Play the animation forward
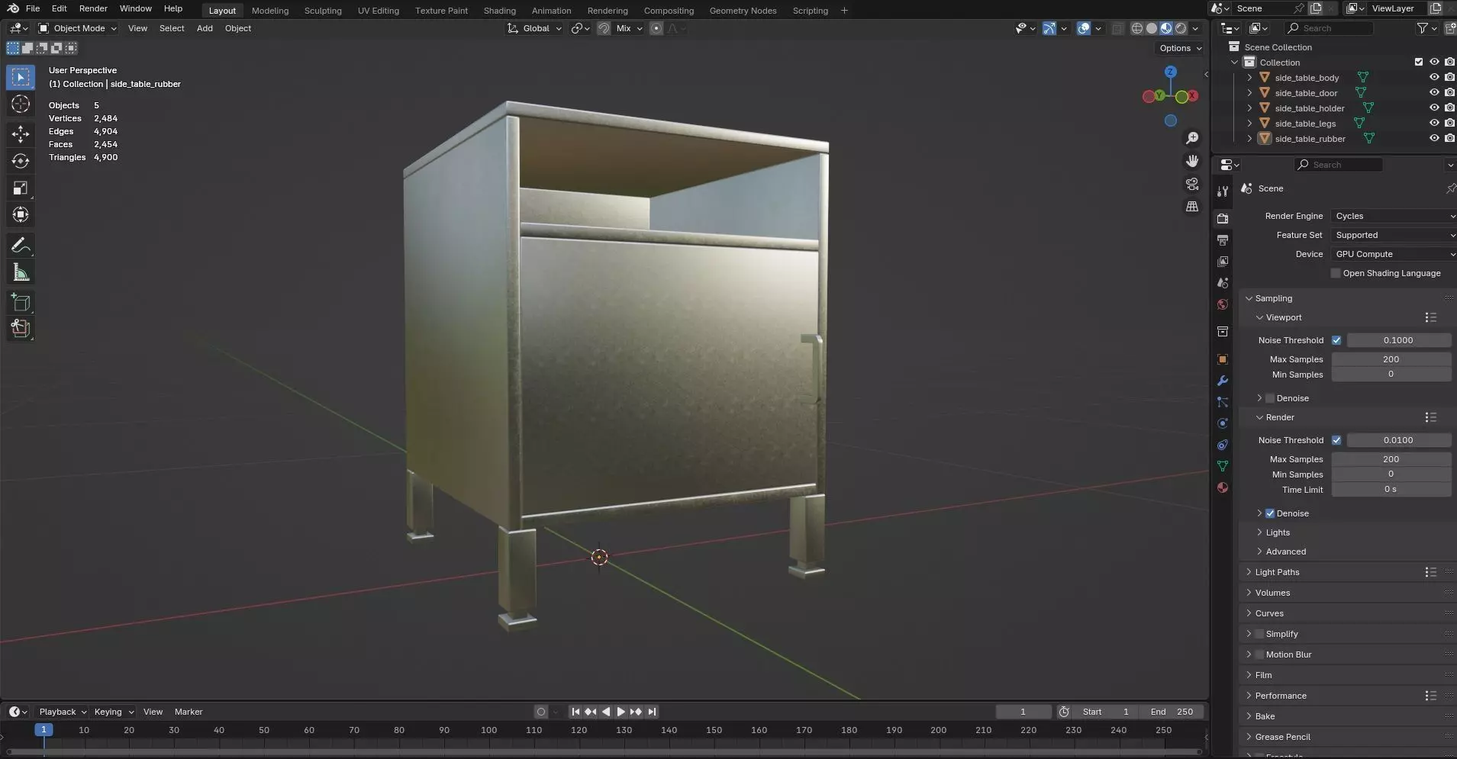This screenshot has height=759, width=1457. click(x=621, y=712)
